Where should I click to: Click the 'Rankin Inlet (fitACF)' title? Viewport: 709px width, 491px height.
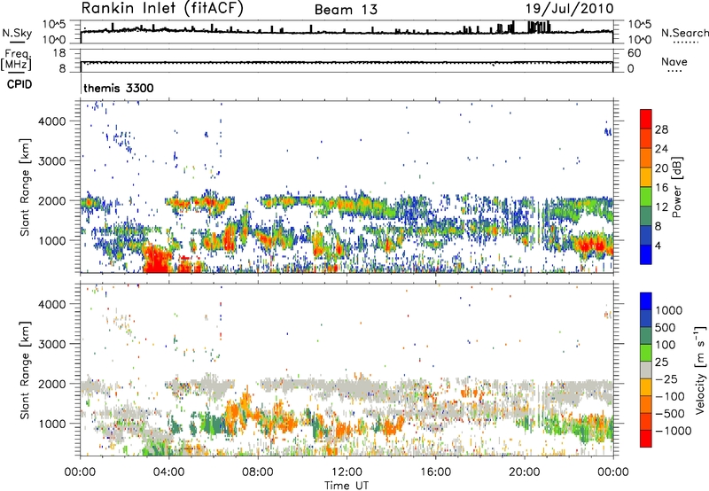[x=162, y=9]
